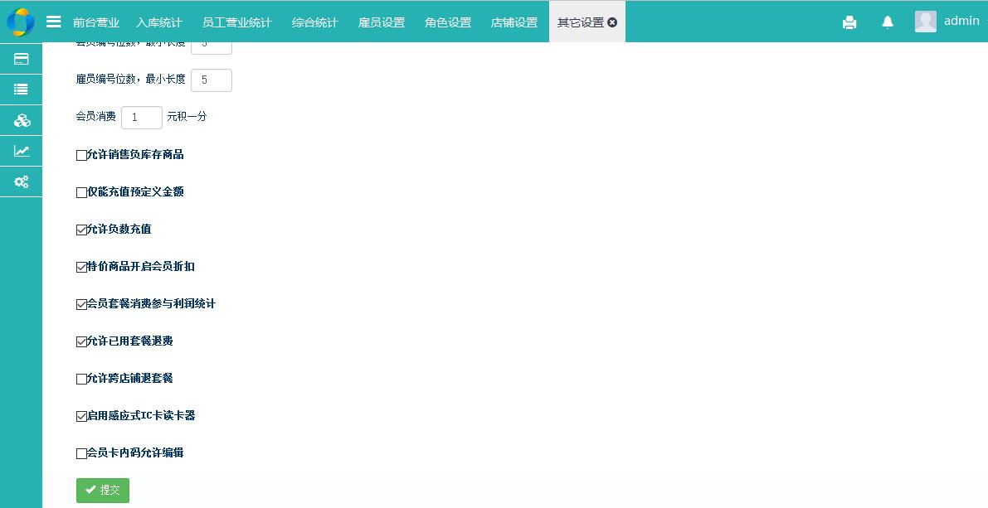Toggle 启用感应式IC卡读卡器 checkbox
This screenshot has width=988, height=508.
click(x=81, y=416)
